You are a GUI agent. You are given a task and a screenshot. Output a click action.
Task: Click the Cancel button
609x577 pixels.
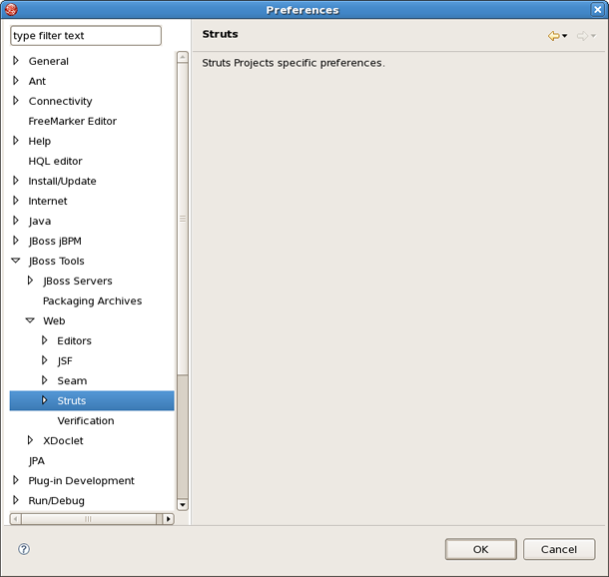(x=559, y=549)
